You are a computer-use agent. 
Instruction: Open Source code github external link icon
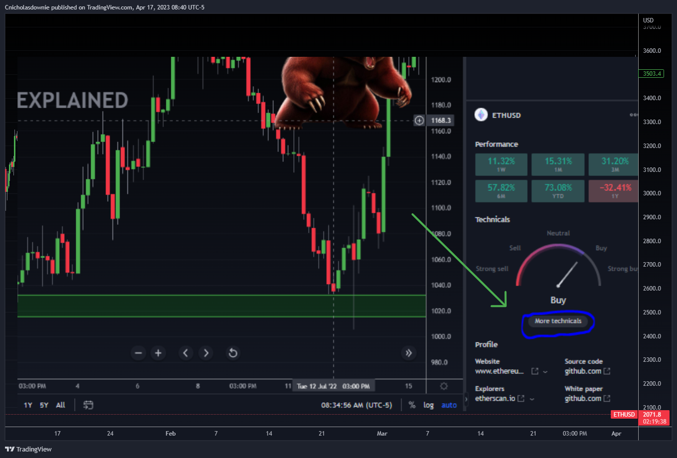(607, 371)
